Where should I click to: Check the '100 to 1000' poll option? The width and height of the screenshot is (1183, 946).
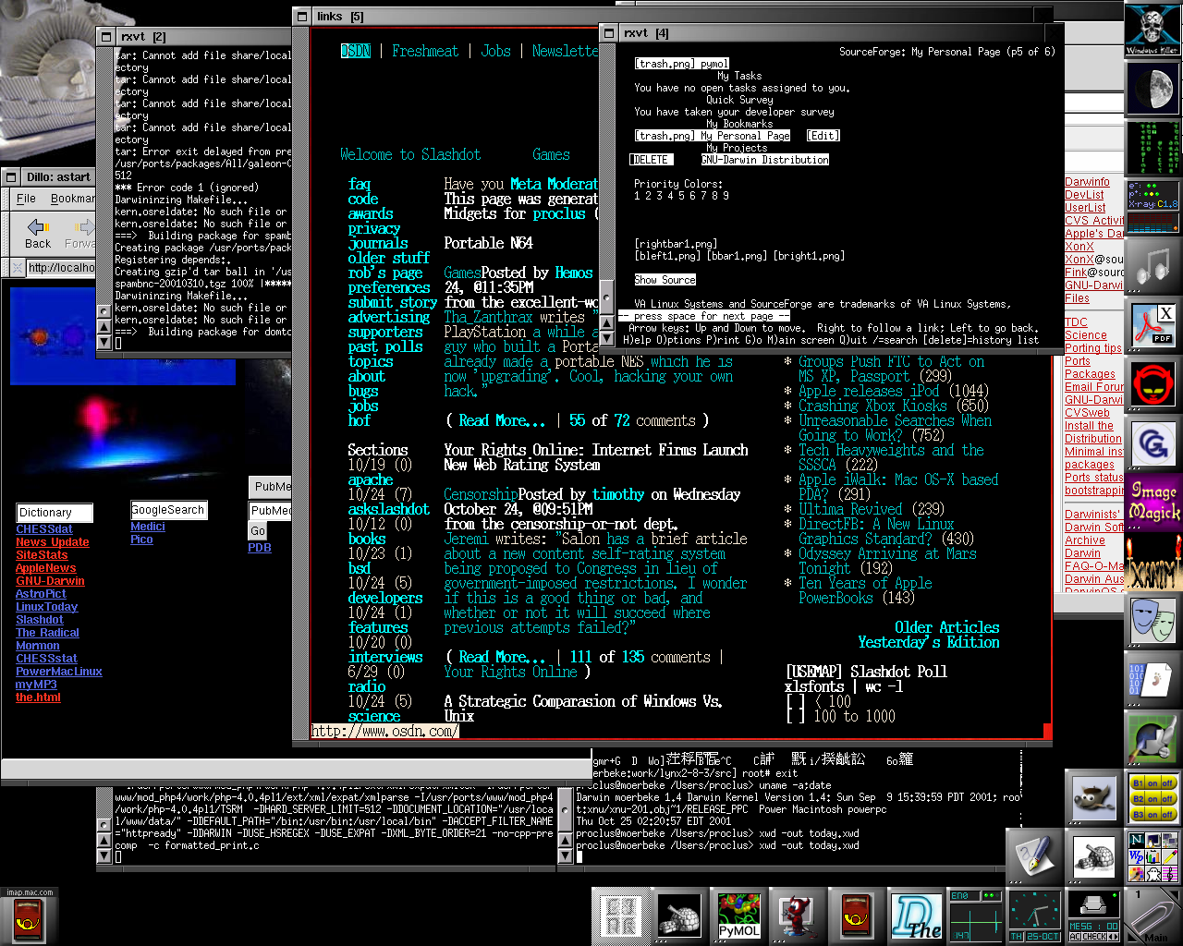(x=795, y=716)
